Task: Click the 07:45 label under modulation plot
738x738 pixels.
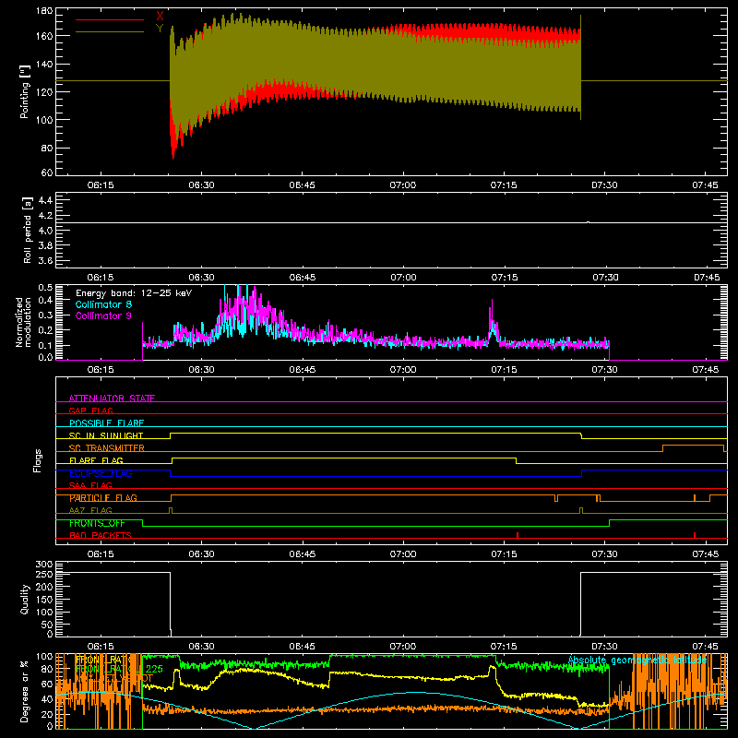Action: pyautogui.click(x=706, y=370)
